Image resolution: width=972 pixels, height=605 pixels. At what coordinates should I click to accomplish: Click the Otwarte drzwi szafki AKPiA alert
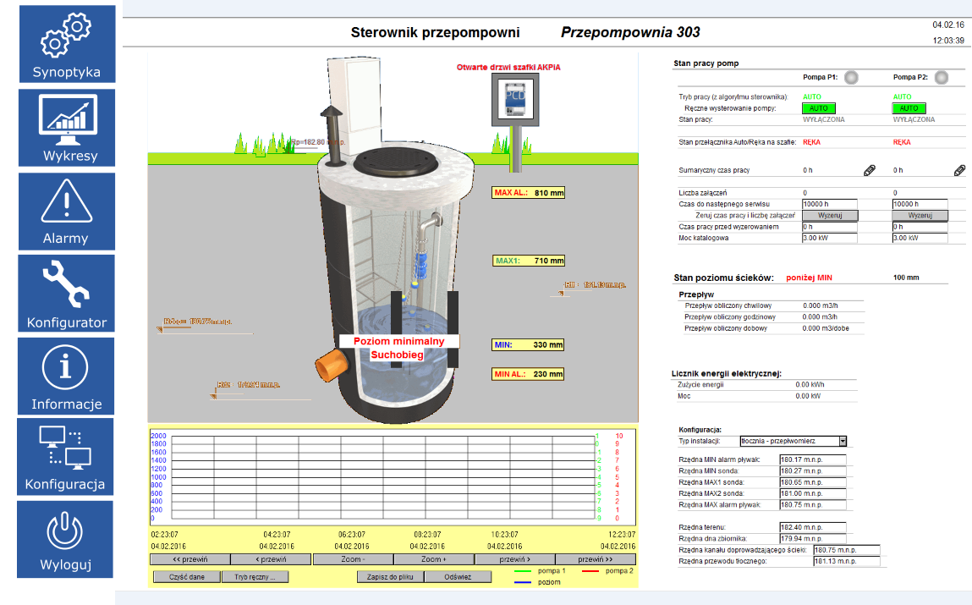(508, 67)
